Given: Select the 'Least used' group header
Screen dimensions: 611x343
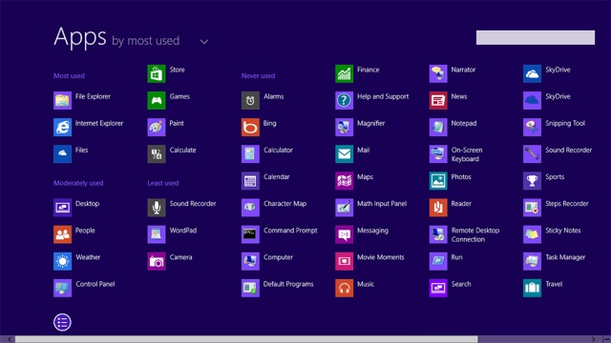Looking at the screenshot, I should pos(163,183).
